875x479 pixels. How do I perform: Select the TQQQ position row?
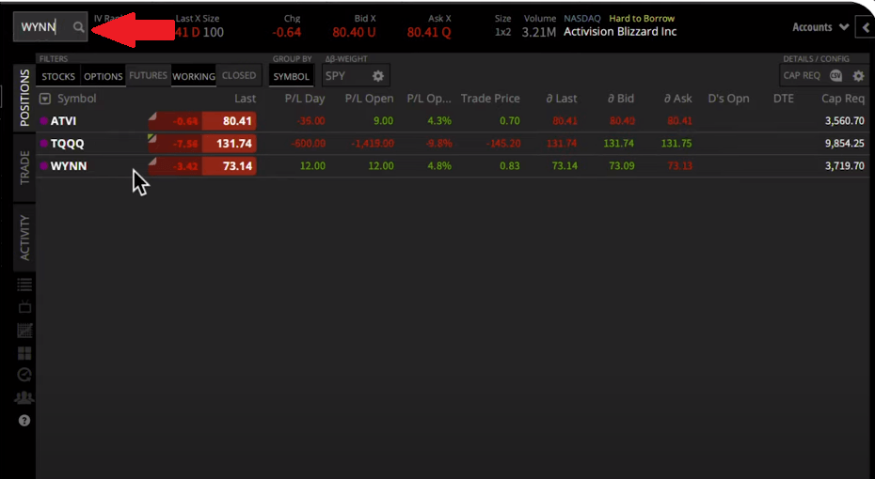(x=71, y=144)
